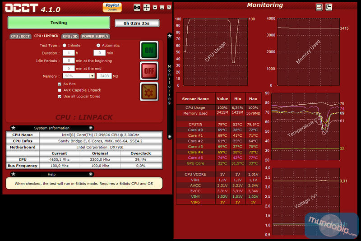Click the CPU current 4600,1 Mhz cell
361x241 pixels.
60,159
